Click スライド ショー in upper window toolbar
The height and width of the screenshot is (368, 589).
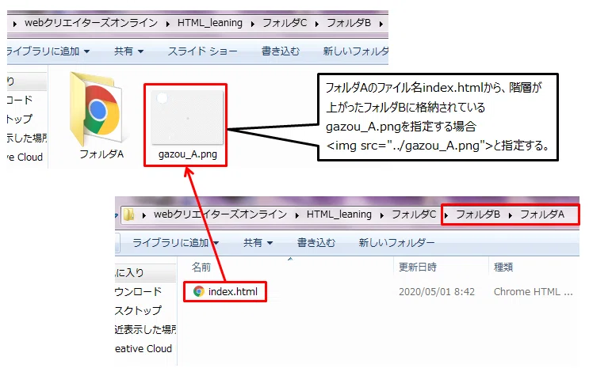coord(202,51)
